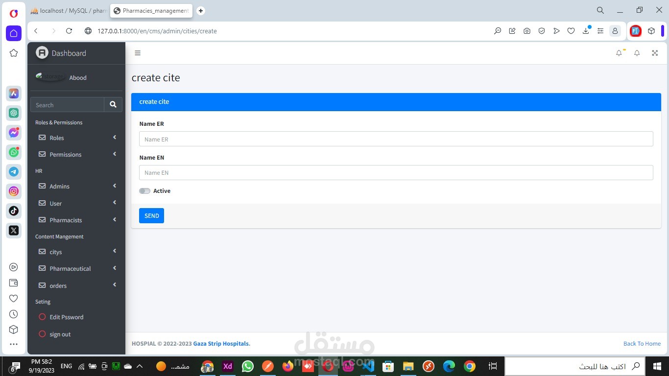This screenshot has width=669, height=376.
Task: Expand the Pharmaceutical menu arrow
Action: click(115, 268)
